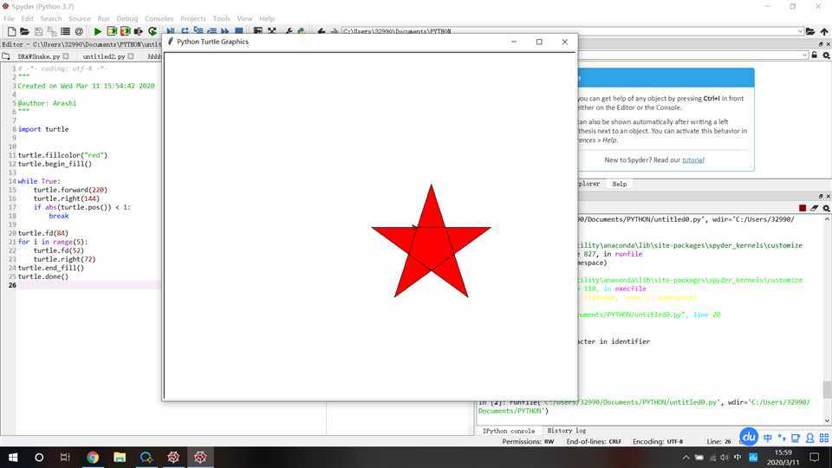Show hidden system tray icons chevron

686,458
